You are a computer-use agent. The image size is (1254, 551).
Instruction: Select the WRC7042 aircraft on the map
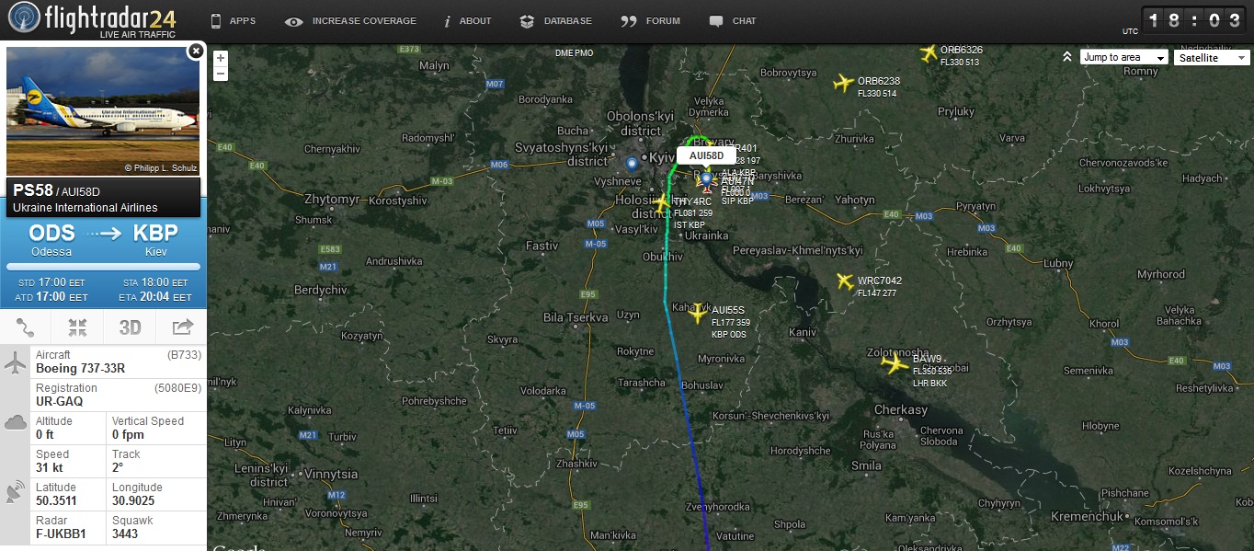click(x=845, y=281)
